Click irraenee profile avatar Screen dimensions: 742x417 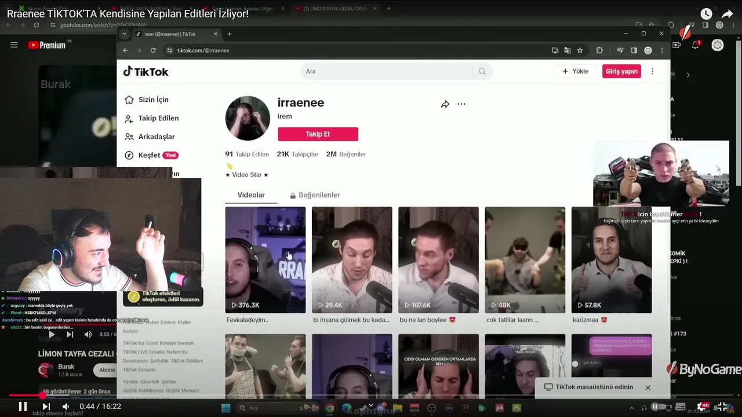click(x=248, y=118)
